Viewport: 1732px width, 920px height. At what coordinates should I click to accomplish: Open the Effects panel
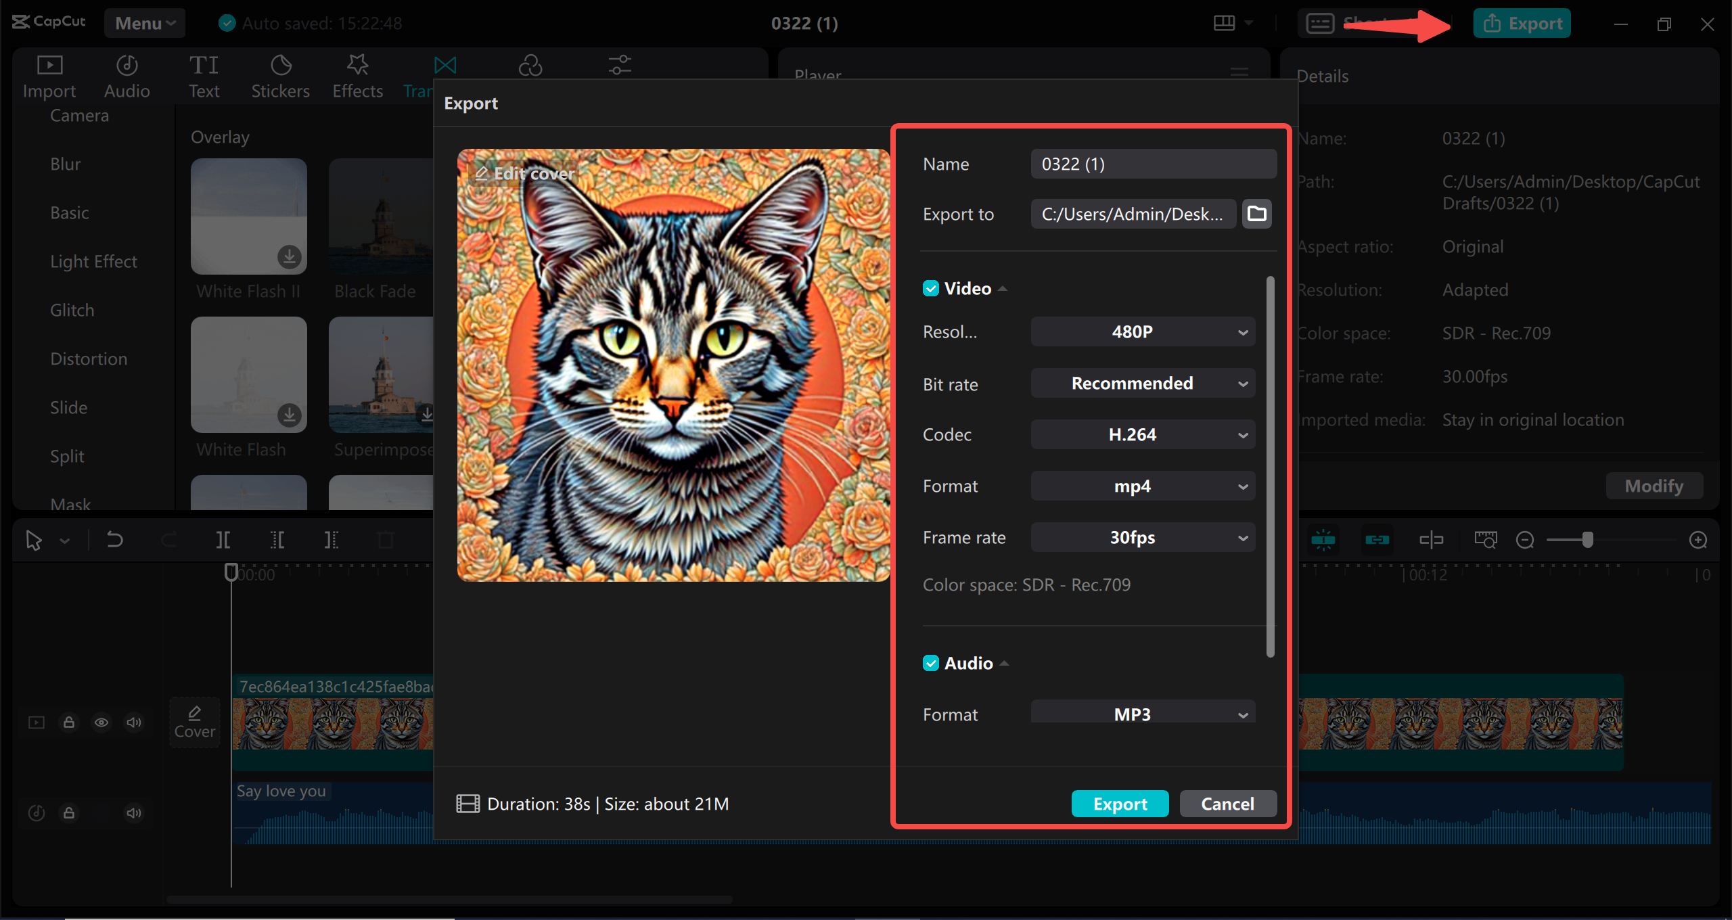pos(357,74)
